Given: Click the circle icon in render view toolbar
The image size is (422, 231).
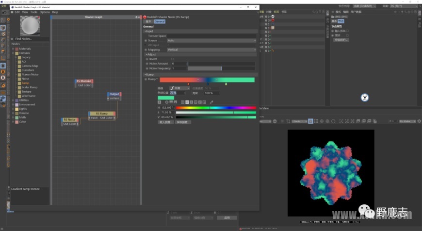Looking at the screenshot, I should click(x=333, y=121).
